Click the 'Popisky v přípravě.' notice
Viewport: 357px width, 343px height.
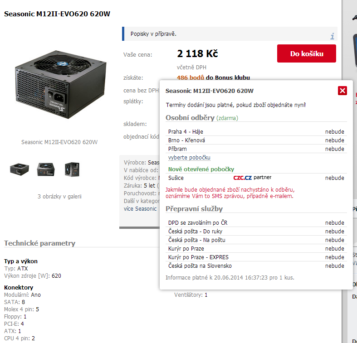point(153,34)
